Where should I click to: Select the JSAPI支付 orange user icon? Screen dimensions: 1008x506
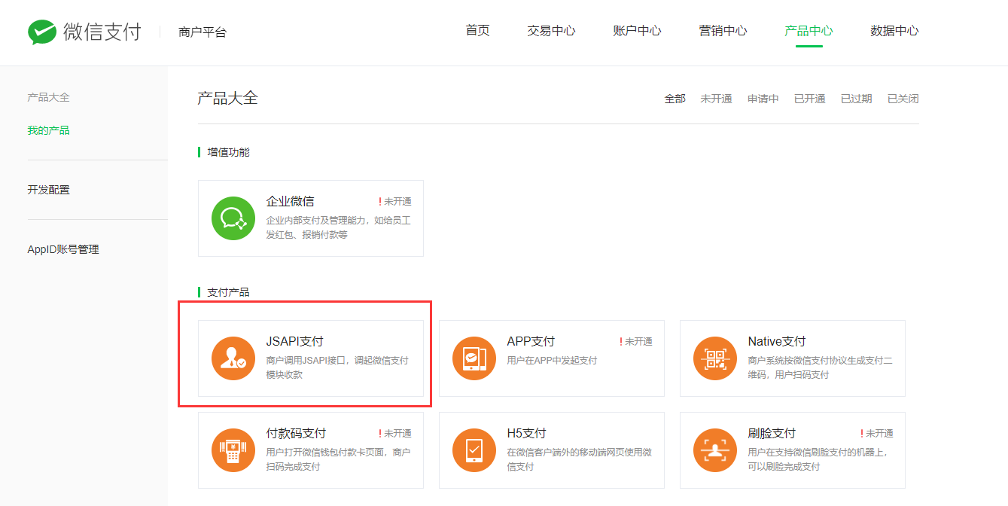[x=233, y=358]
